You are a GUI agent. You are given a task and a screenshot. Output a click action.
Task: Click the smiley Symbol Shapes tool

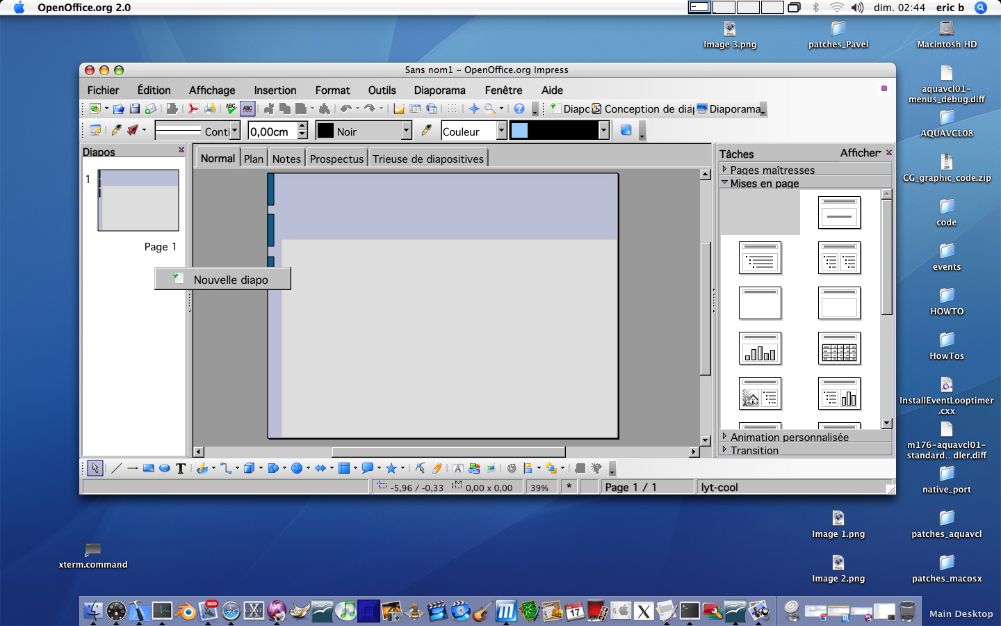click(x=297, y=468)
